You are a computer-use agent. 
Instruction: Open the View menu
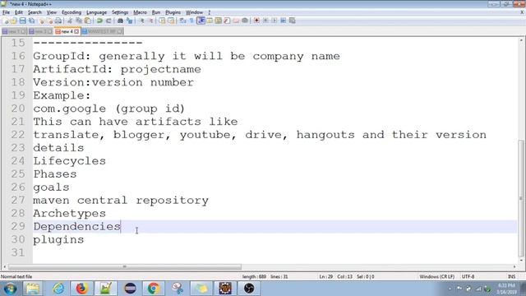(51, 12)
